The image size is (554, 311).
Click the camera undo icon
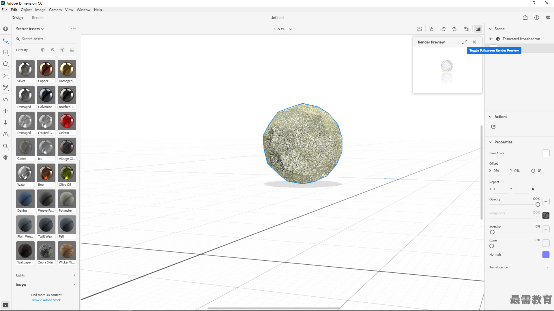(x=443, y=29)
